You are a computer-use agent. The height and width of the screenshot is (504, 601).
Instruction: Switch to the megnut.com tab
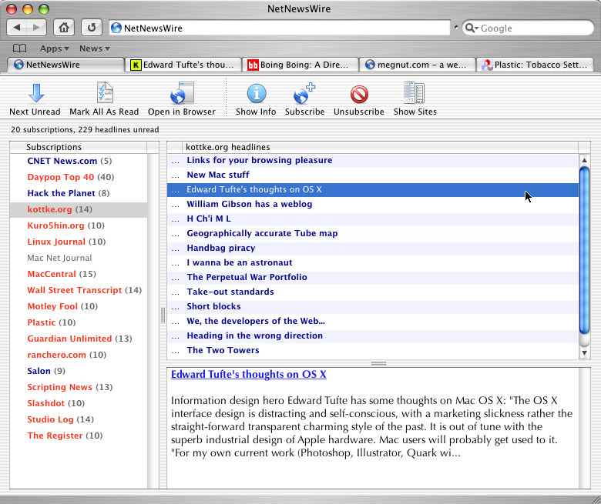[x=417, y=65]
